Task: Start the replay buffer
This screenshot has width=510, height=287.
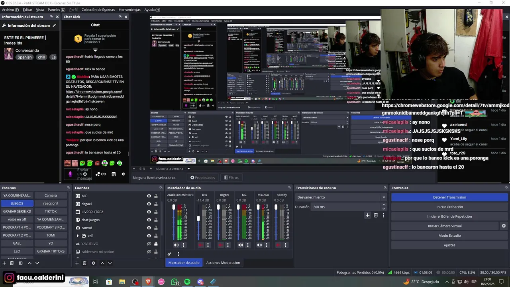Action: coord(449,216)
